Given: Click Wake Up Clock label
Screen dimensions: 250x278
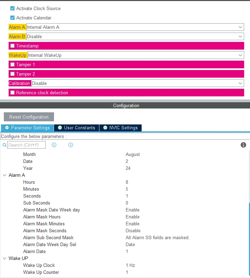Looking at the screenshot, I should (x=39, y=265).
